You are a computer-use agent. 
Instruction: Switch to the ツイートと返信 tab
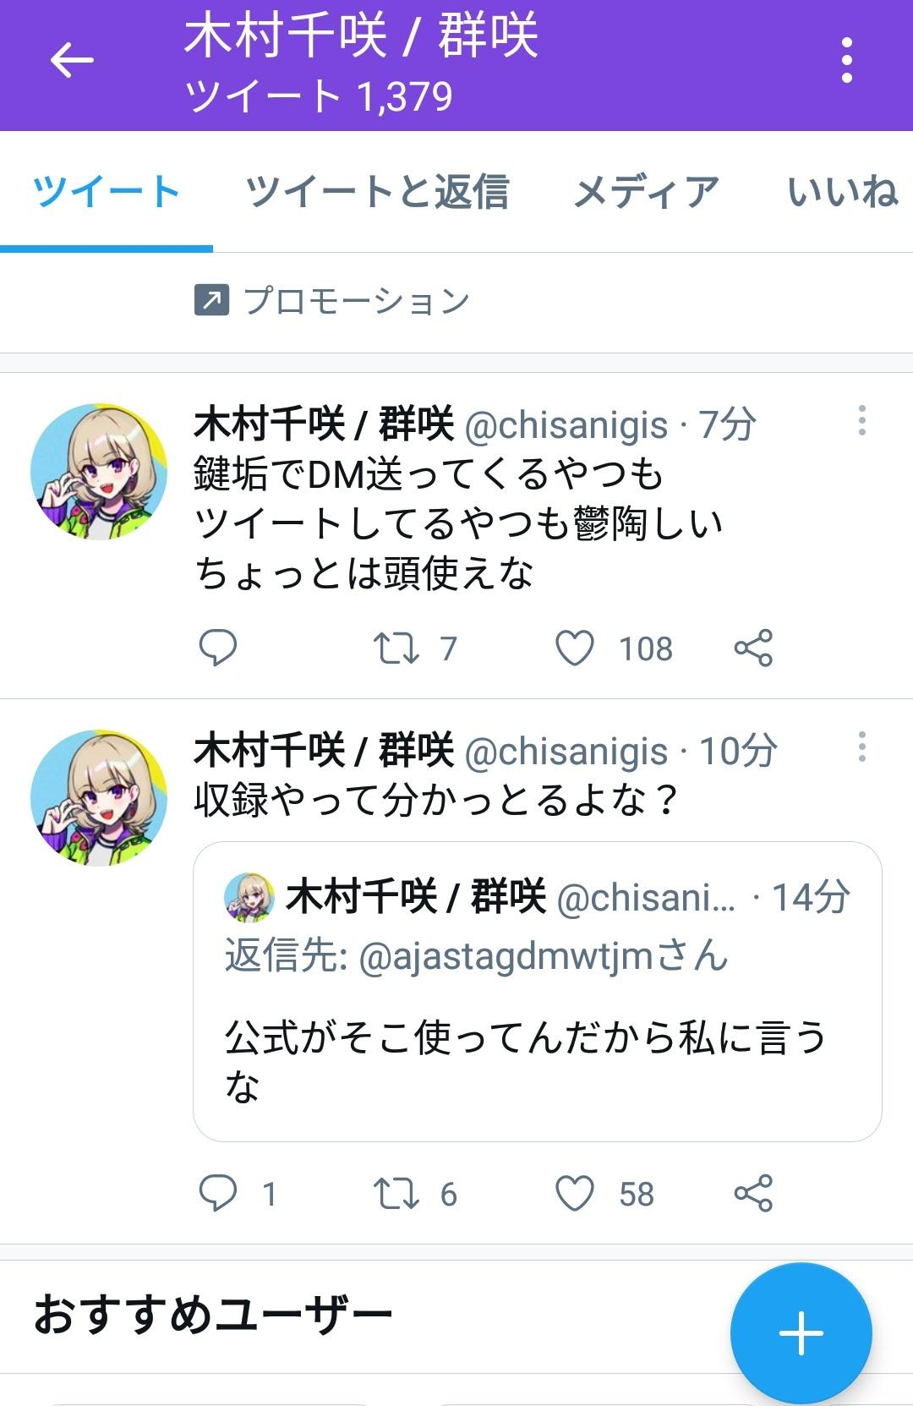coord(377,191)
